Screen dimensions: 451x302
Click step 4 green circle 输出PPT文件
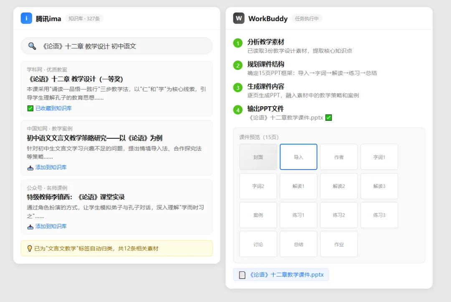coord(238,110)
